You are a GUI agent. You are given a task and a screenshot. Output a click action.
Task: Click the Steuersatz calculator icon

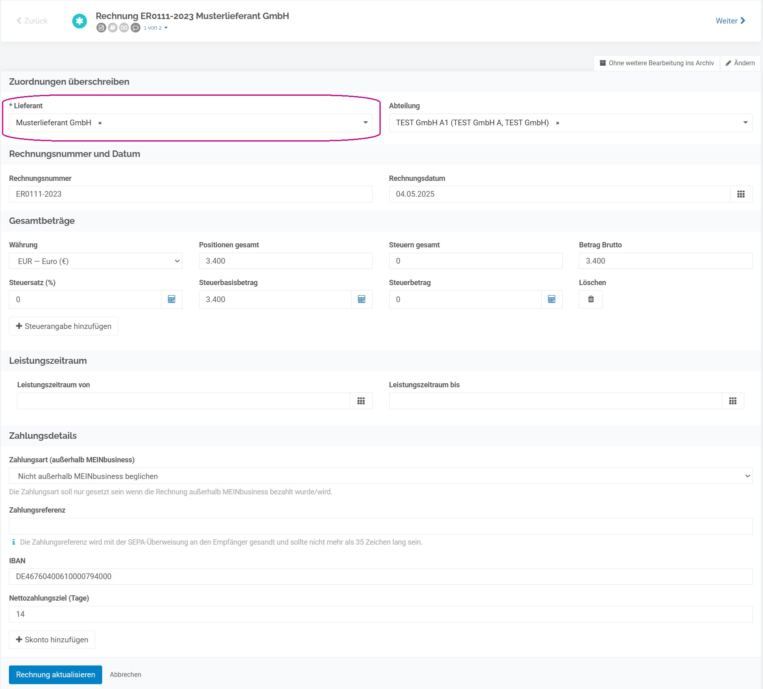171,299
